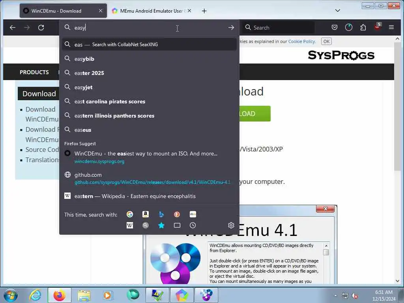Viewport: 404px width, 303px height.
Task: Open the PRODUCTS menu on the site
Action: point(34,72)
